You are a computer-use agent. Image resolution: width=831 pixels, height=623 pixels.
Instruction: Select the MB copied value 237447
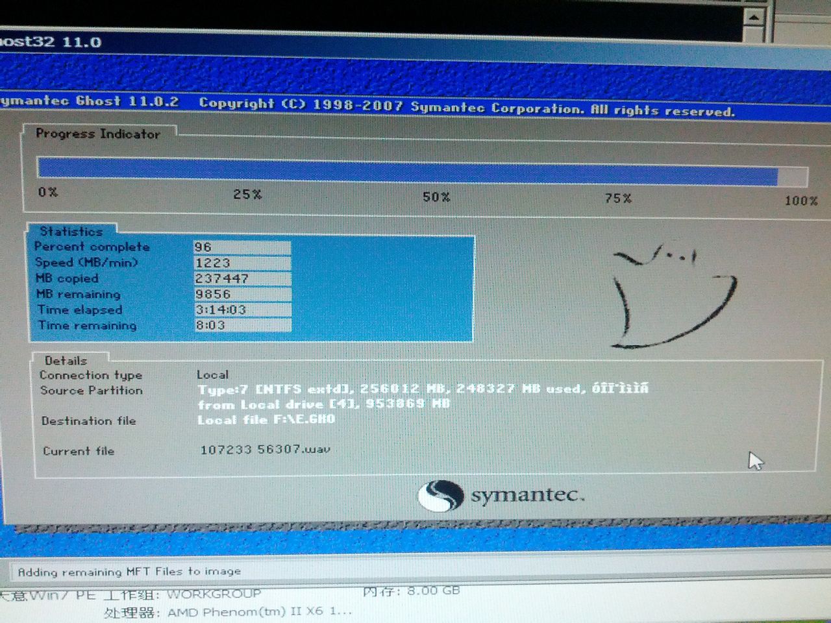(242, 278)
